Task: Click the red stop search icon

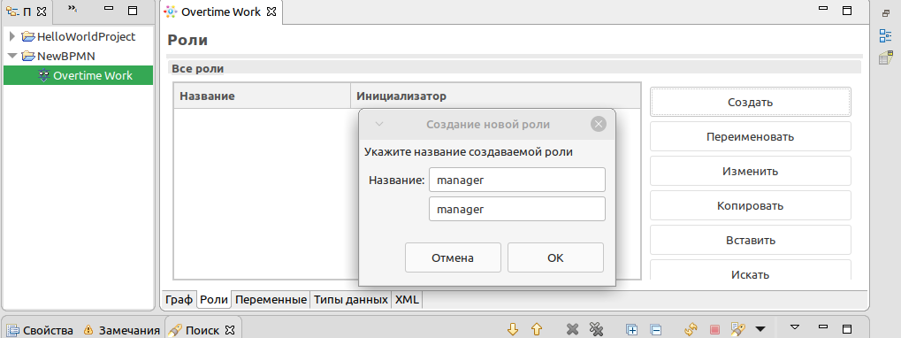Action: coord(714,330)
